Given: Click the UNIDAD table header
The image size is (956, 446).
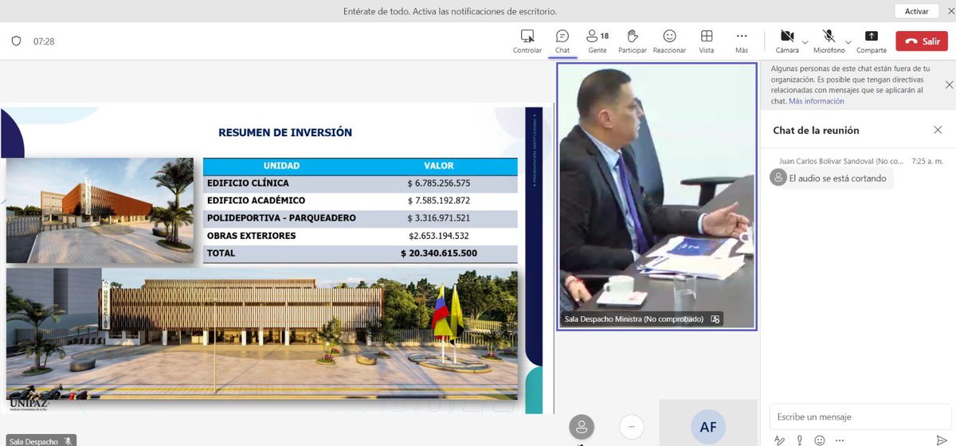Looking at the screenshot, I should coord(281,166).
